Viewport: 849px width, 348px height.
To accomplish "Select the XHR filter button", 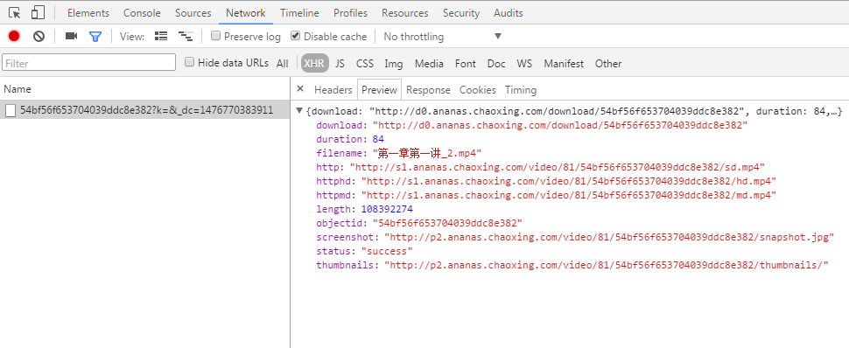I will point(314,63).
